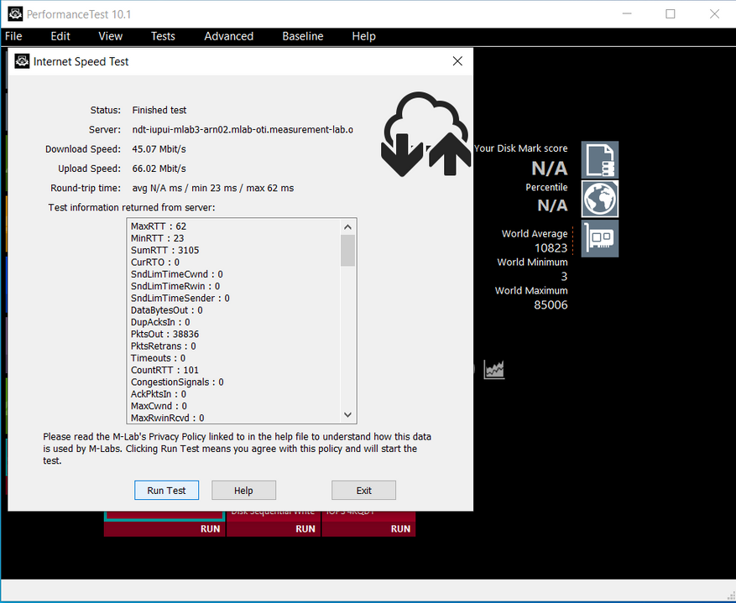Select the "MaxRTT : 62" line
This screenshot has height=603, width=736.
pyautogui.click(x=159, y=226)
